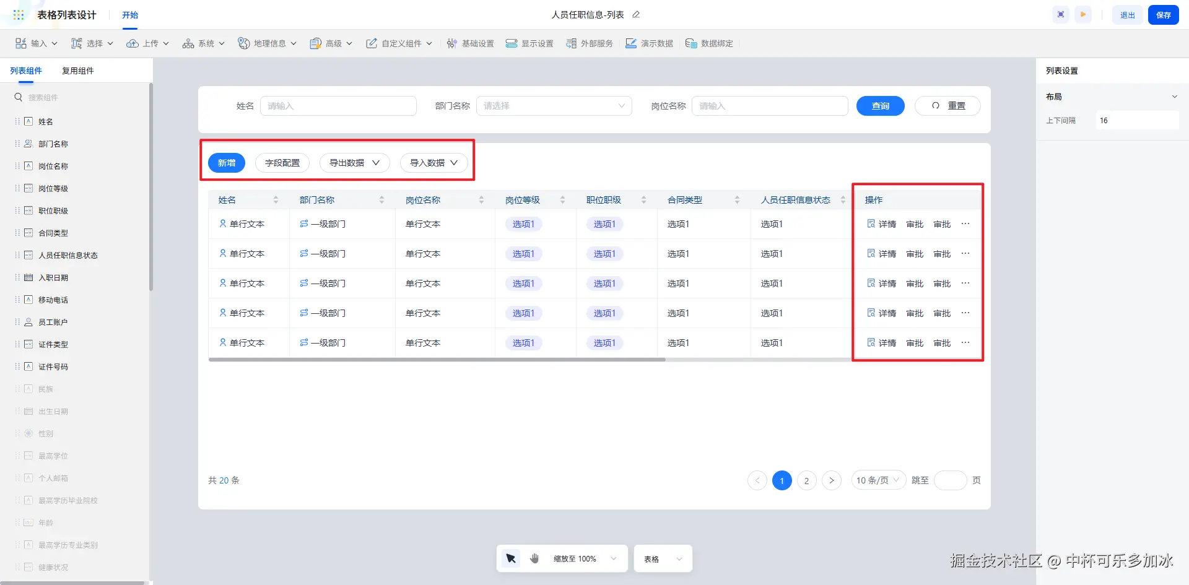Switch to the 复用组件 tab
Image resolution: width=1189 pixels, height=585 pixels.
click(78, 71)
